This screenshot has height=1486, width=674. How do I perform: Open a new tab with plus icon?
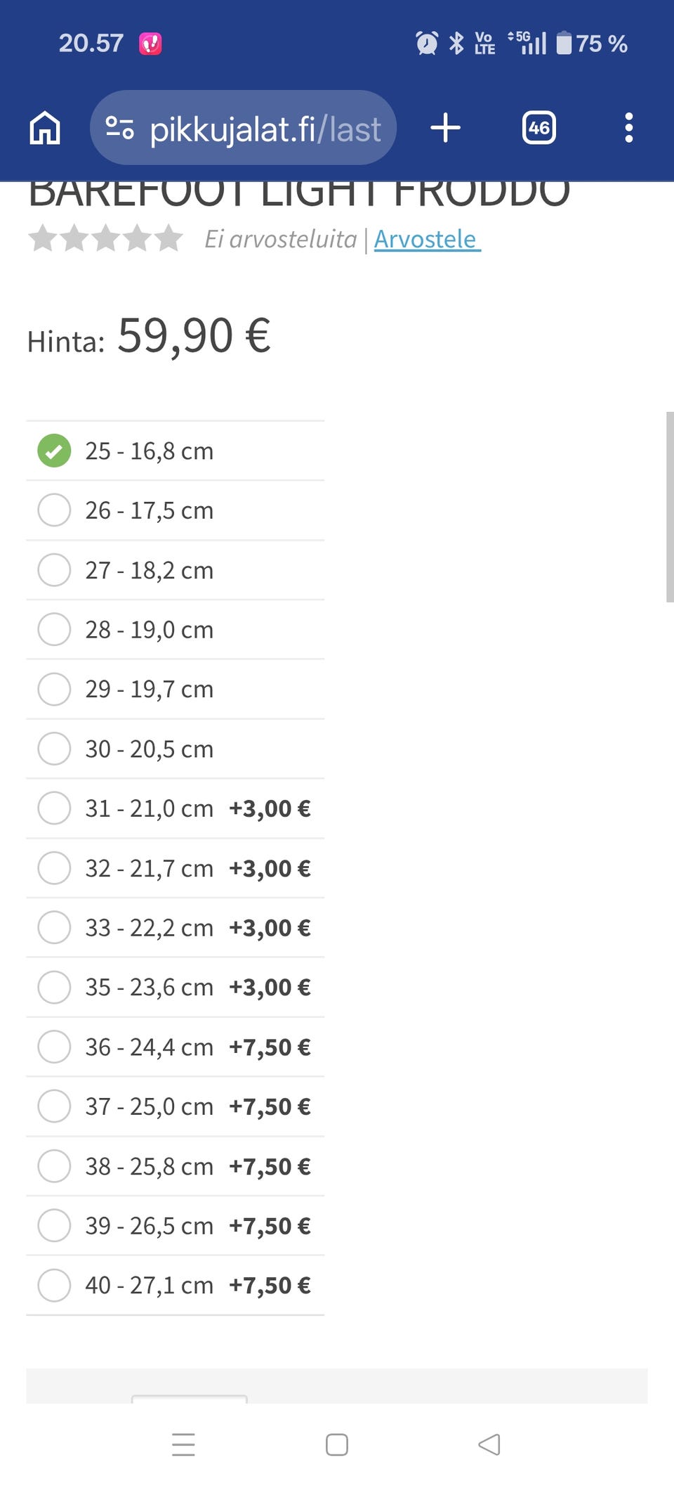(x=445, y=128)
